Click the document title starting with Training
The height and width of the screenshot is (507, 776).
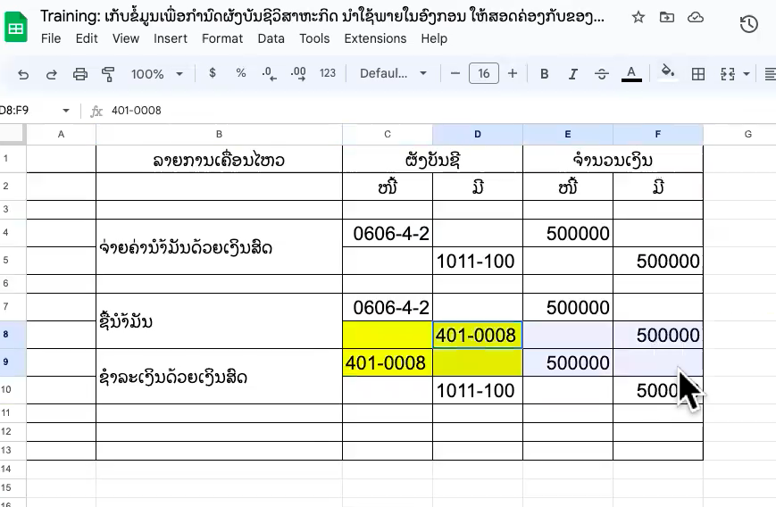pyautogui.click(x=322, y=17)
